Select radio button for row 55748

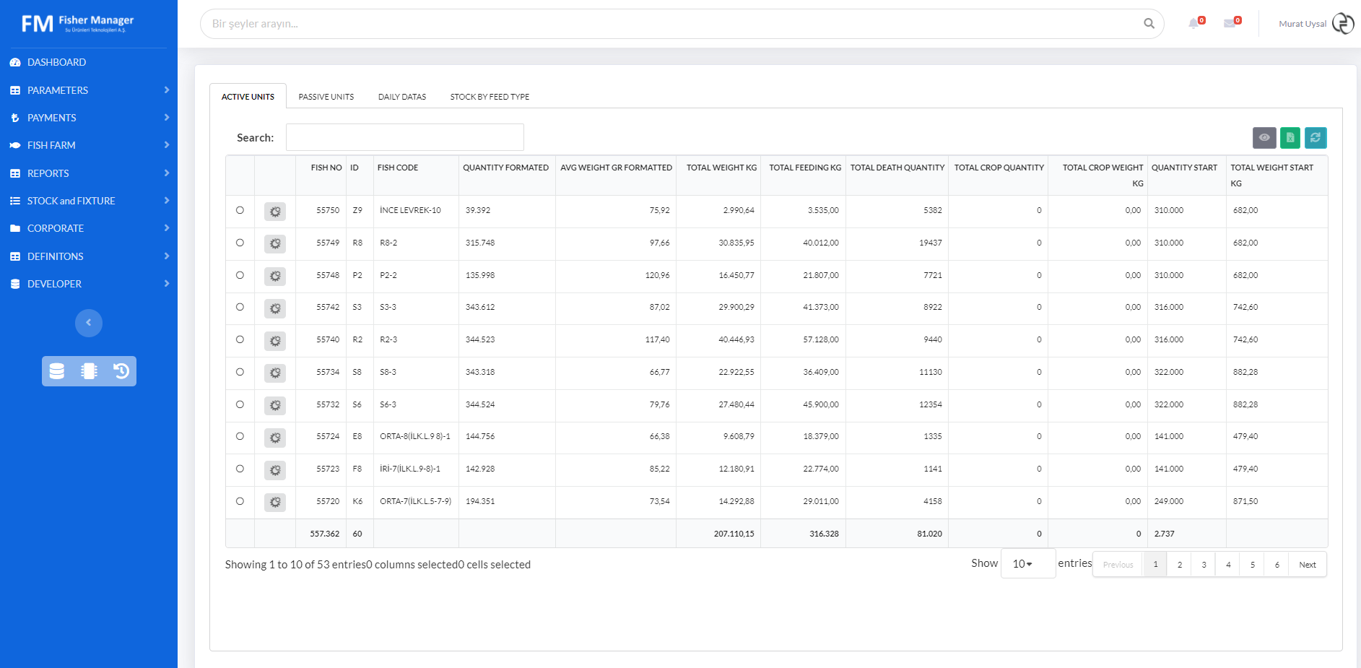click(x=240, y=275)
